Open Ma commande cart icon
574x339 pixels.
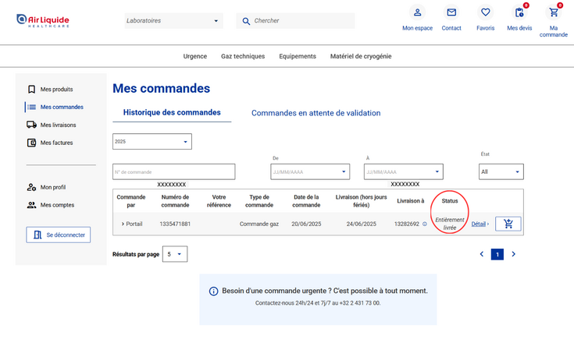tap(554, 12)
